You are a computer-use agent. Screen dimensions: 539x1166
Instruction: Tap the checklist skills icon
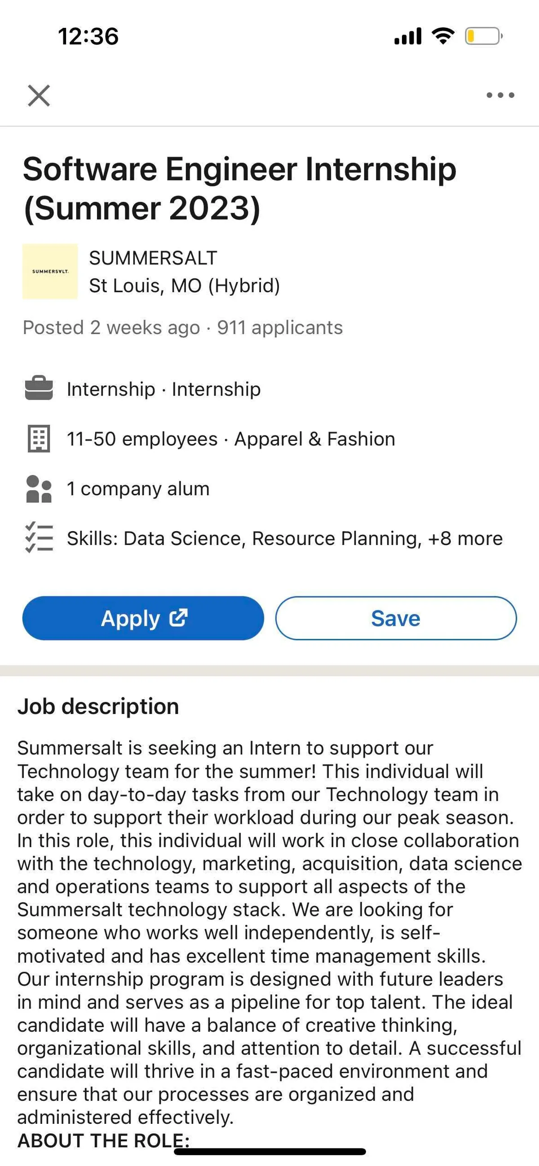tap(39, 538)
